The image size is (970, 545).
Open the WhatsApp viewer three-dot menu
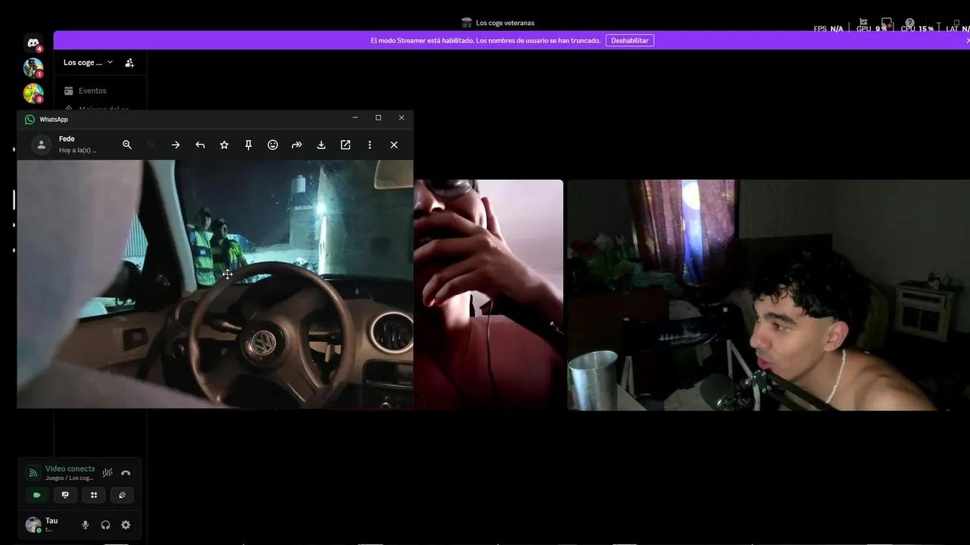click(369, 145)
